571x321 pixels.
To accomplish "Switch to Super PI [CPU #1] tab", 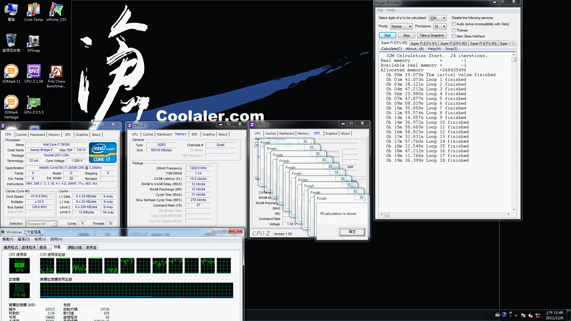I will pos(423,43).
